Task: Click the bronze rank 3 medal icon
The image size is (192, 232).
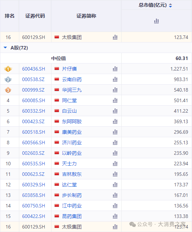Action: pos(8,90)
